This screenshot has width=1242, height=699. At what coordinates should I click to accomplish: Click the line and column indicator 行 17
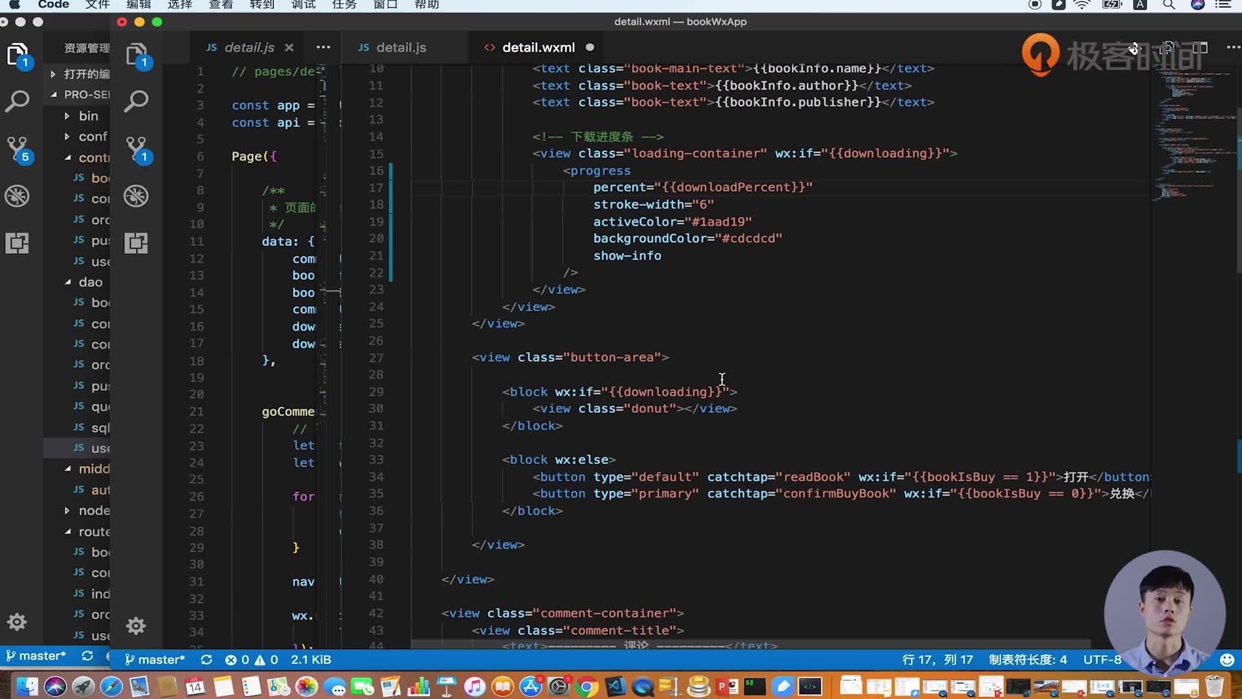point(937,660)
